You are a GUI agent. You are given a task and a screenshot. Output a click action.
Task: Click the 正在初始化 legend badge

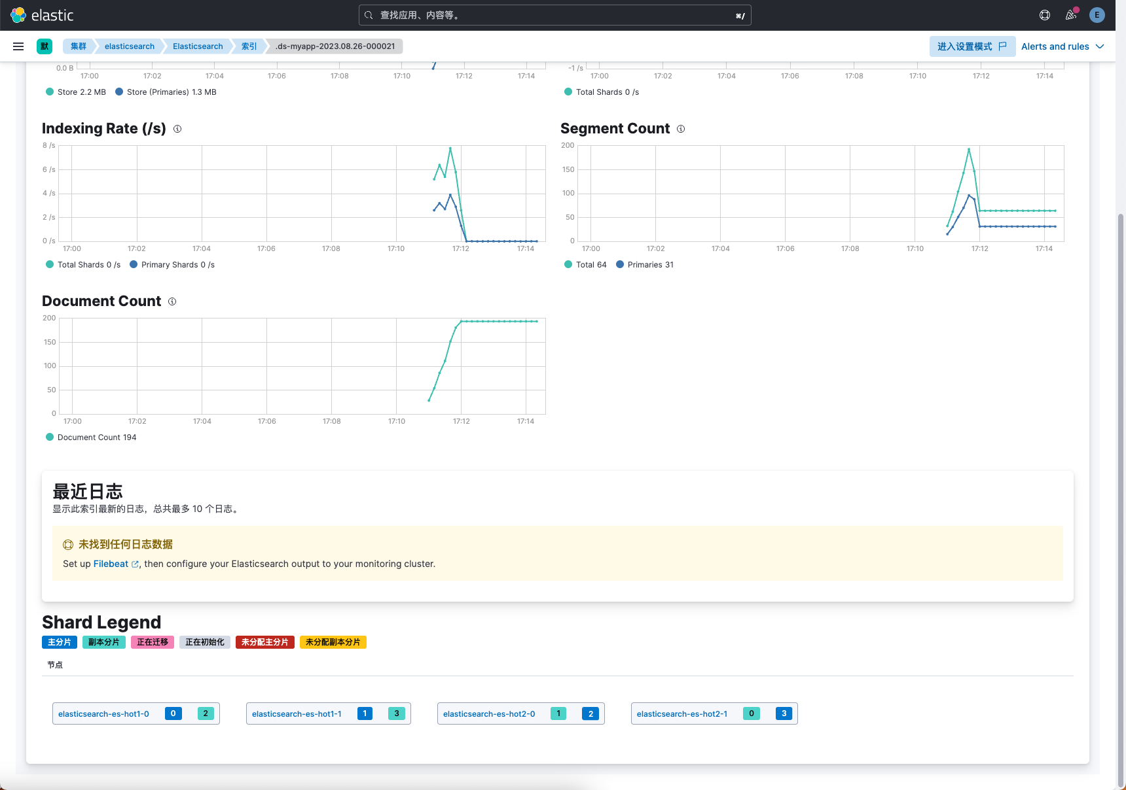(205, 642)
